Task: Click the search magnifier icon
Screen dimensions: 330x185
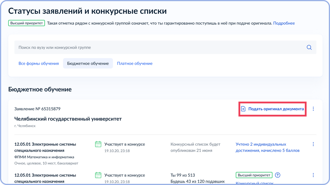Action: coord(309,47)
